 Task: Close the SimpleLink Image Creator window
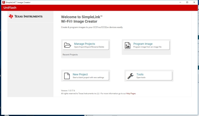pos(194,2)
